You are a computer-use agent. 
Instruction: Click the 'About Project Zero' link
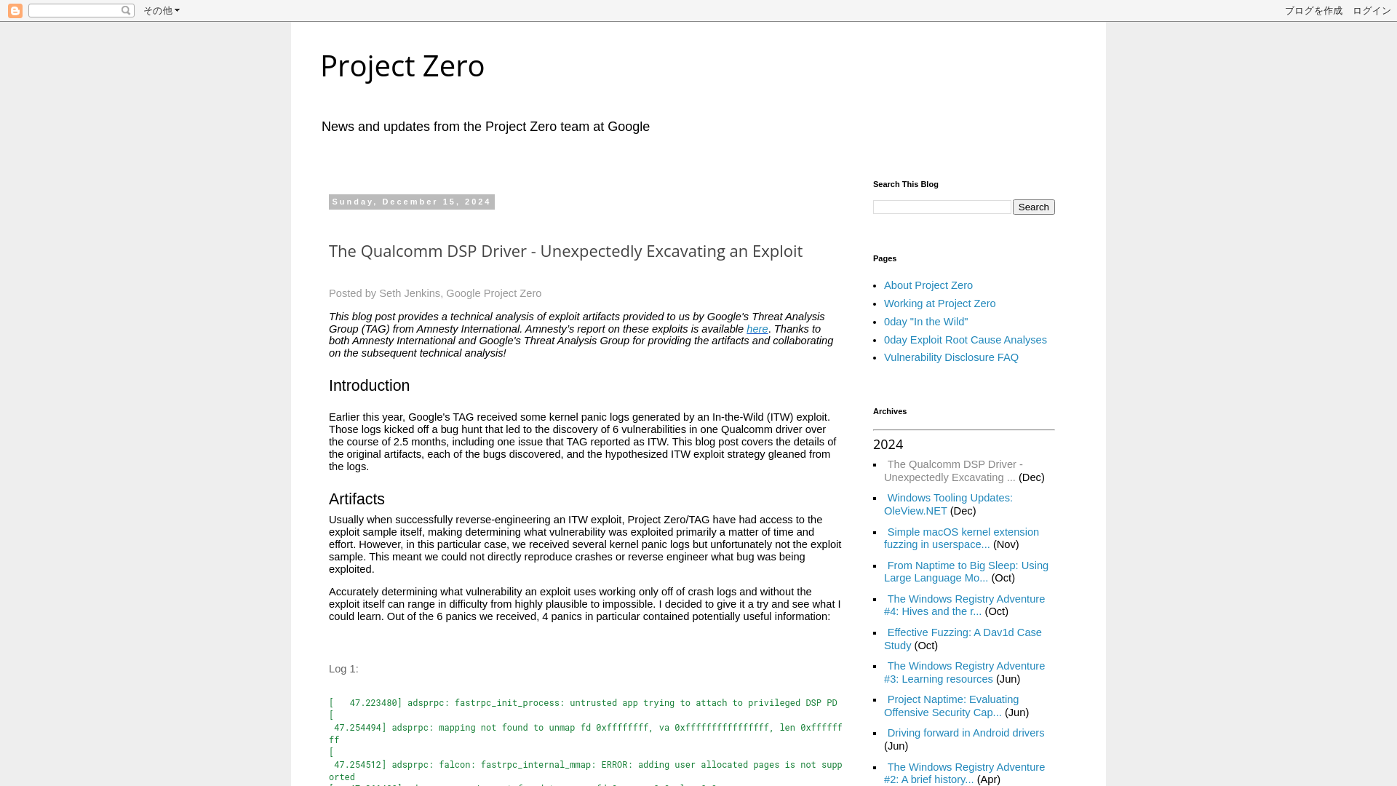point(928,284)
